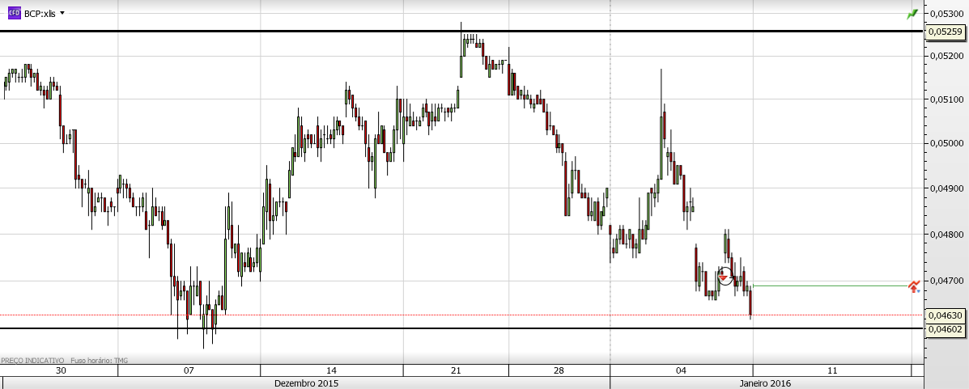Viewport: 969px width, 389px height.
Task: Select the red dotted current price line
Action: [x=461, y=315]
